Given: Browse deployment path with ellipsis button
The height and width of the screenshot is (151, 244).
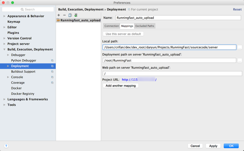Looking at the screenshot, I should 240,61.
